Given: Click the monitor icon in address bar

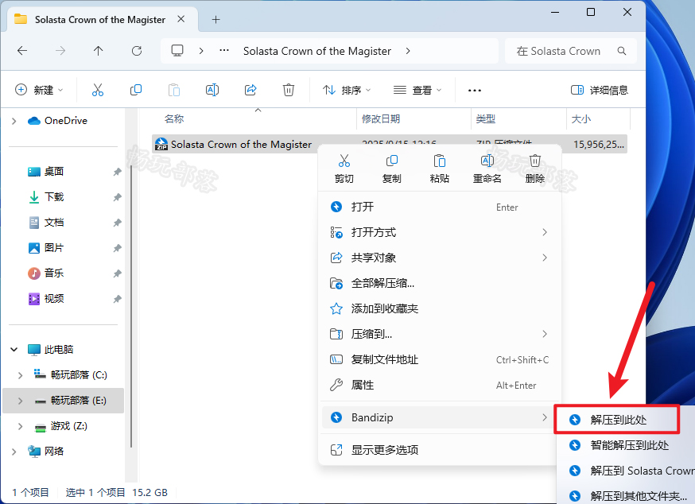Looking at the screenshot, I should (x=177, y=51).
